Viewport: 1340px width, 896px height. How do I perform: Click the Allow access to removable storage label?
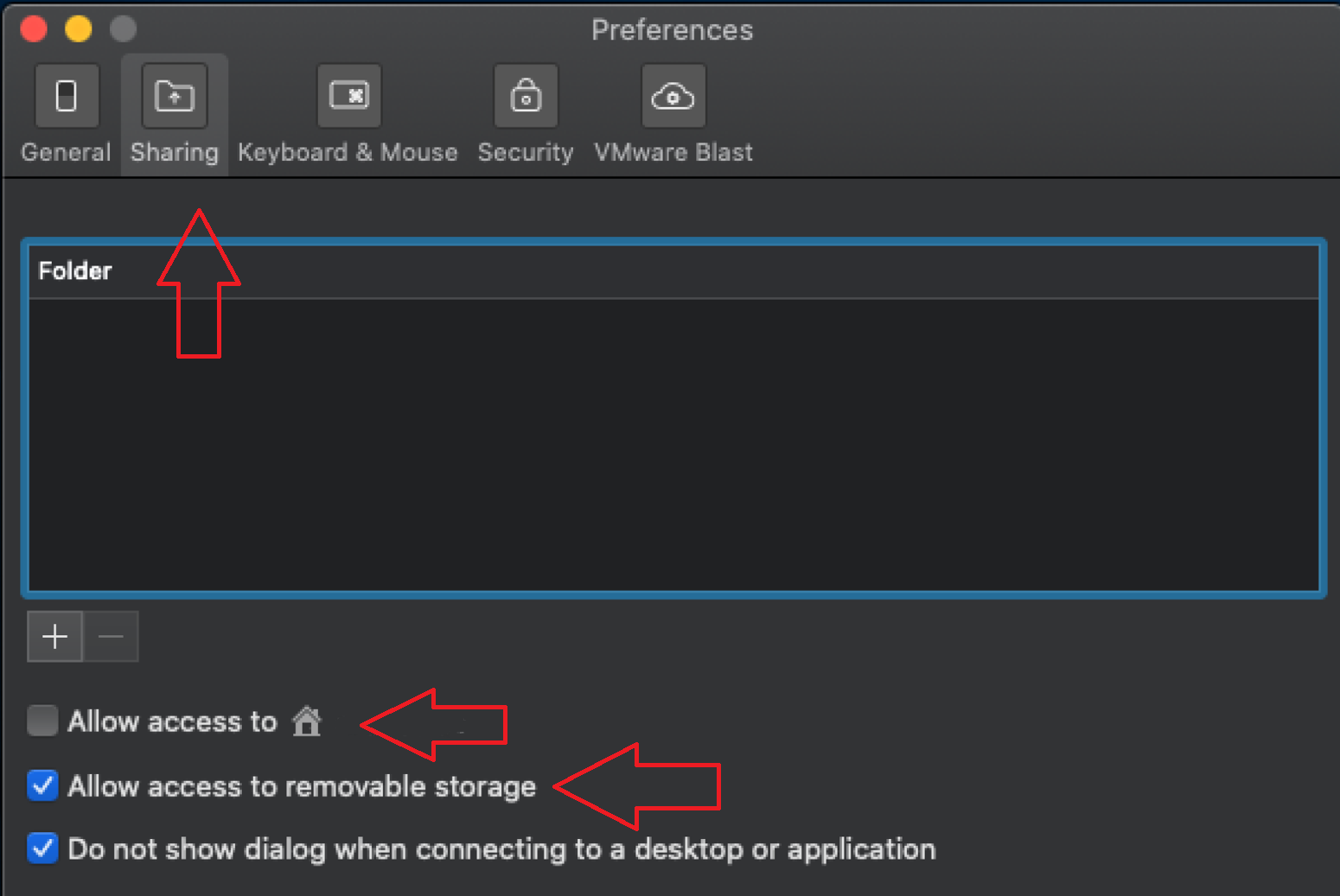point(302,786)
